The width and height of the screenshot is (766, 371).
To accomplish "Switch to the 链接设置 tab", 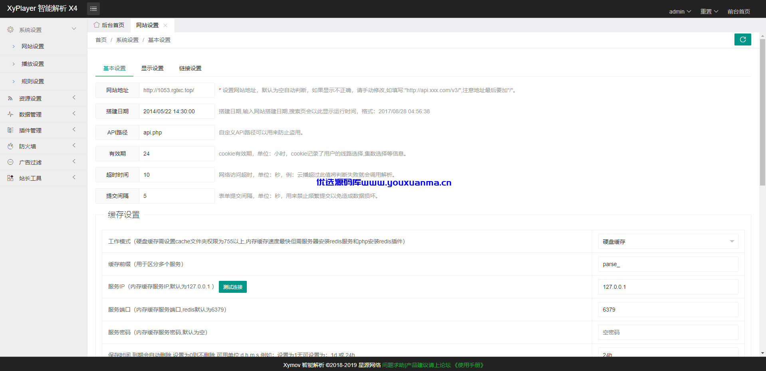I will pos(191,68).
